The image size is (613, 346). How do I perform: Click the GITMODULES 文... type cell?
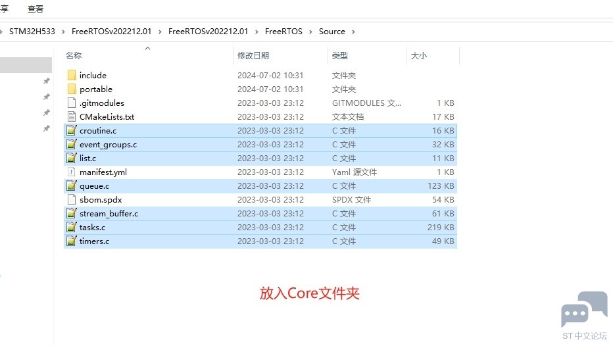pyautogui.click(x=366, y=103)
